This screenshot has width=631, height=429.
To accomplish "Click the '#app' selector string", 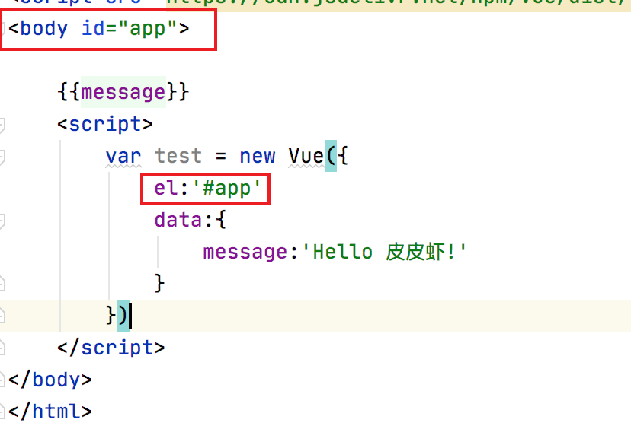I will (226, 188).
